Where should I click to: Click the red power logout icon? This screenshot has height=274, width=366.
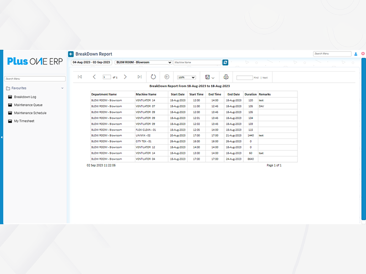tap(363, 53)
